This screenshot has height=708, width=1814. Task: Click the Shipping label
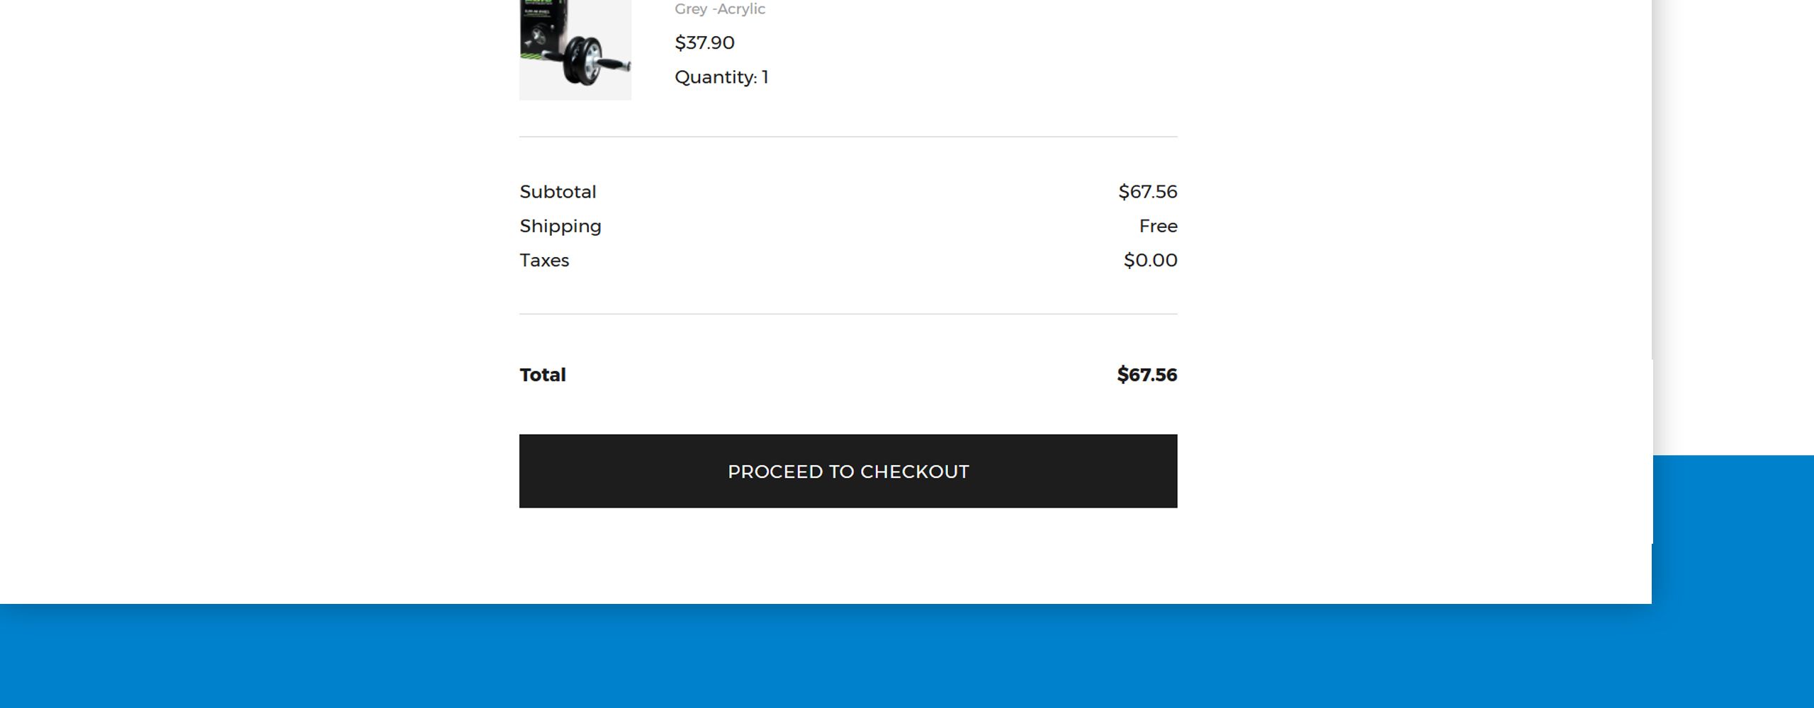pyautogui.click(x=560, y=226)
